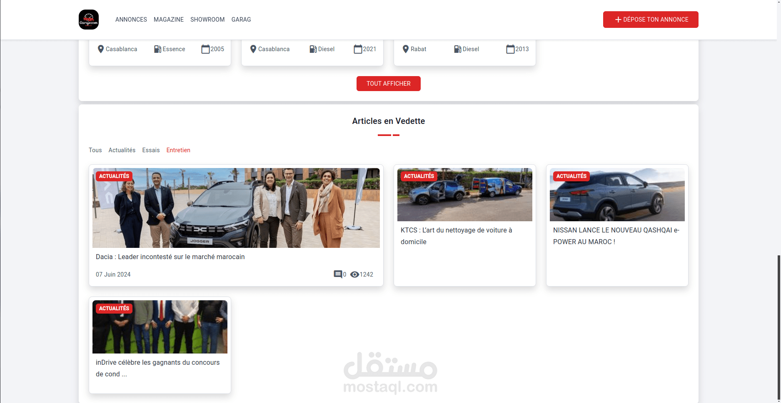The width and height of the screenshot is (781, 403).
Task: Click the Articles en Vedette heading
Action: (389, 121)
